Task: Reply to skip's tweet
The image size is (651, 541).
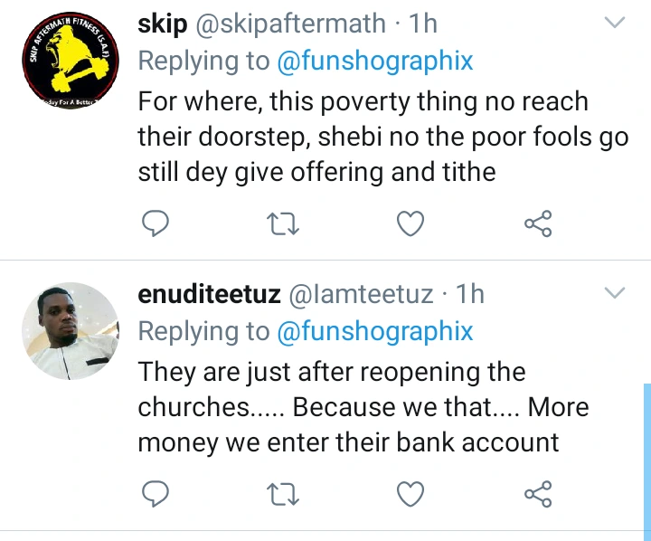Action: point(156,223)
